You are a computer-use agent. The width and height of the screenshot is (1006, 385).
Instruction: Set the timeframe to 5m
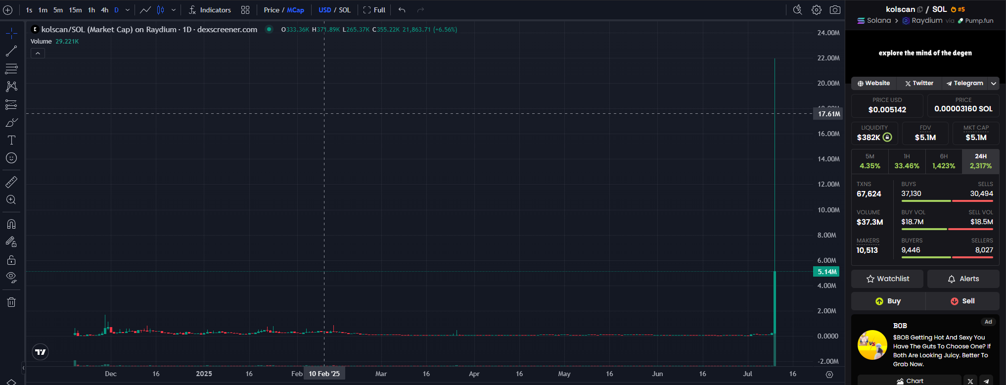tap(58, 10)
